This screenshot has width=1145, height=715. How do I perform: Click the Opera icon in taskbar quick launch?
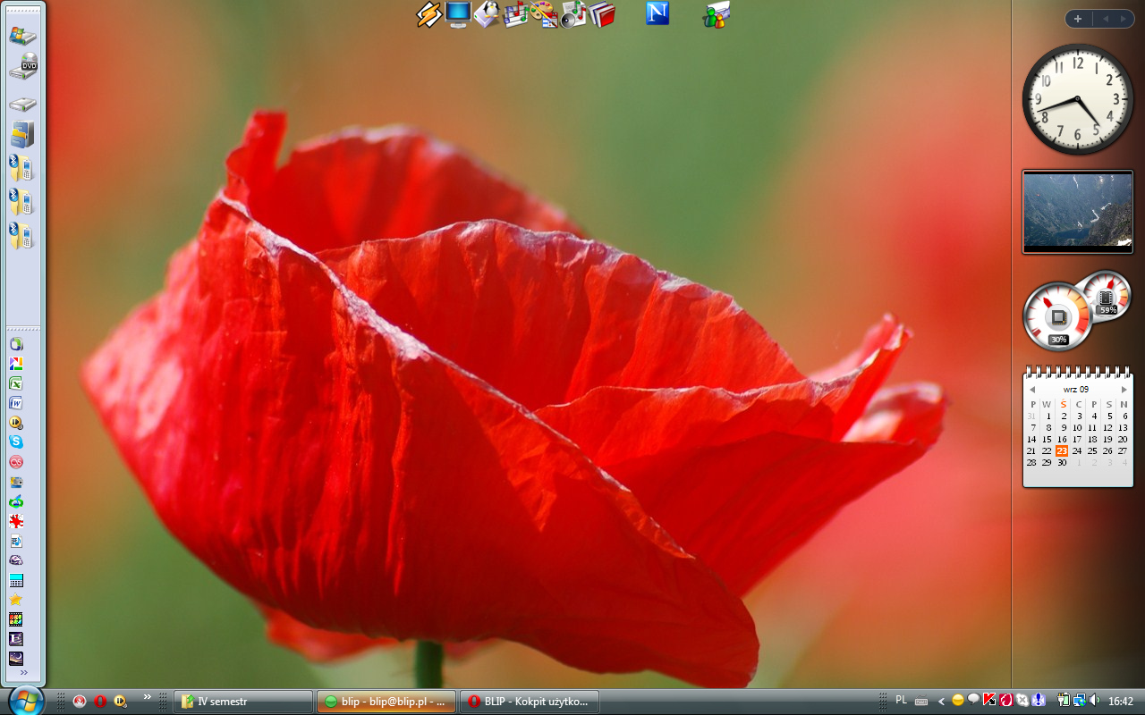click(100, 702)
